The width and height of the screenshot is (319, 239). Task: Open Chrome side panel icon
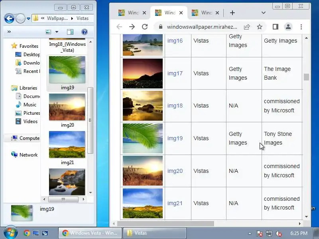click(x=276, y=27)
